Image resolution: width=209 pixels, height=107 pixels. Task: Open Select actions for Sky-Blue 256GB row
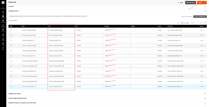click(x=202, y=30)
